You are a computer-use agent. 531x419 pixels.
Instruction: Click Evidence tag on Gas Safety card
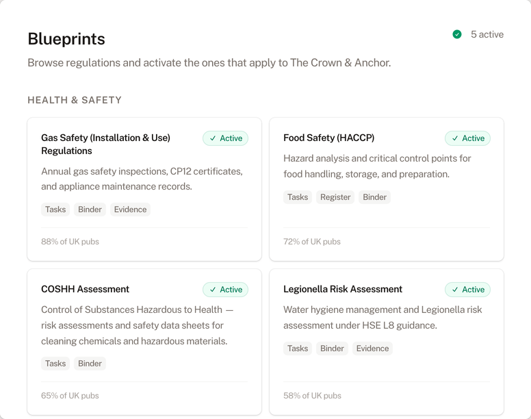coord(130,209)
